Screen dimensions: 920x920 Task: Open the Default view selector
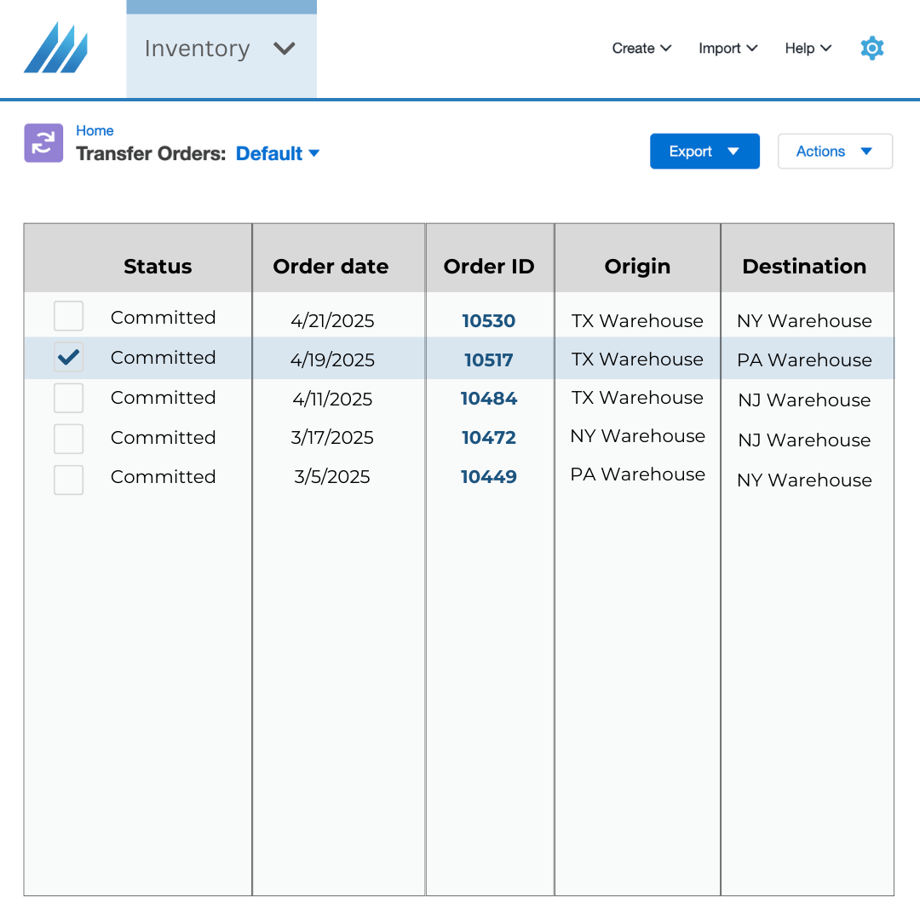tap(277, 154)
